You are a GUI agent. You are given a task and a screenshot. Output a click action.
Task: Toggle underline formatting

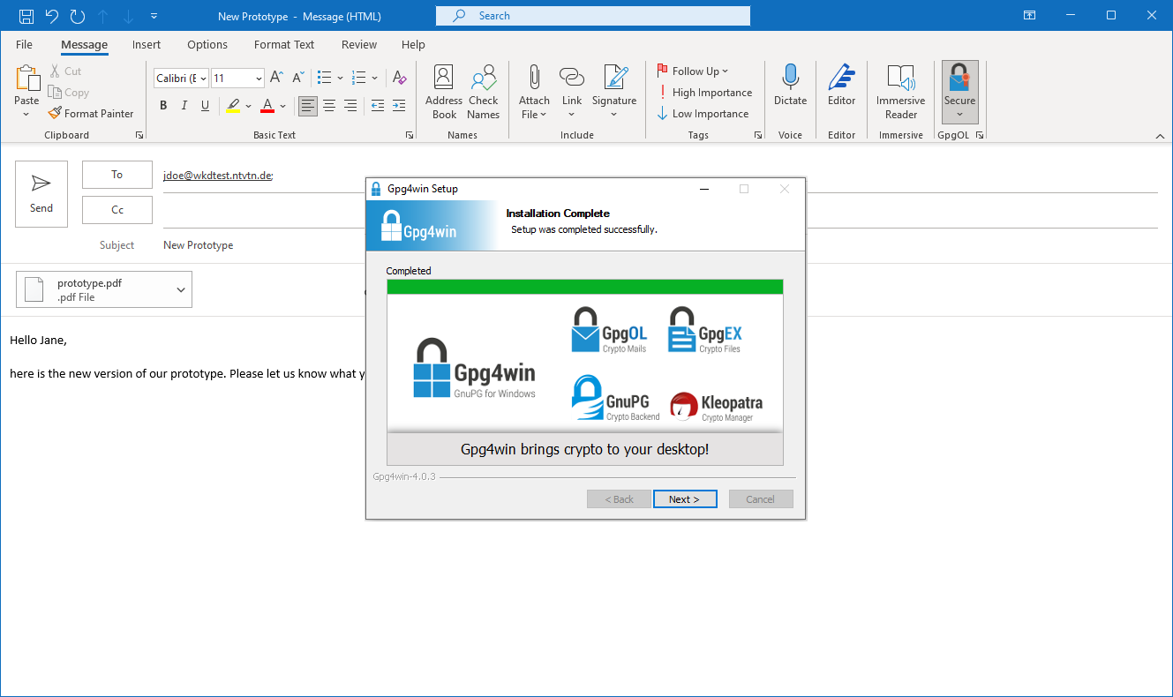(206, 106)
